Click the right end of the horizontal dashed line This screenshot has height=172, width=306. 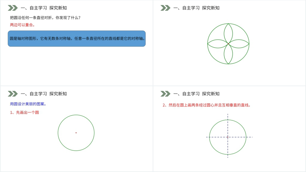pyautogui.click(x=252, y=137)
